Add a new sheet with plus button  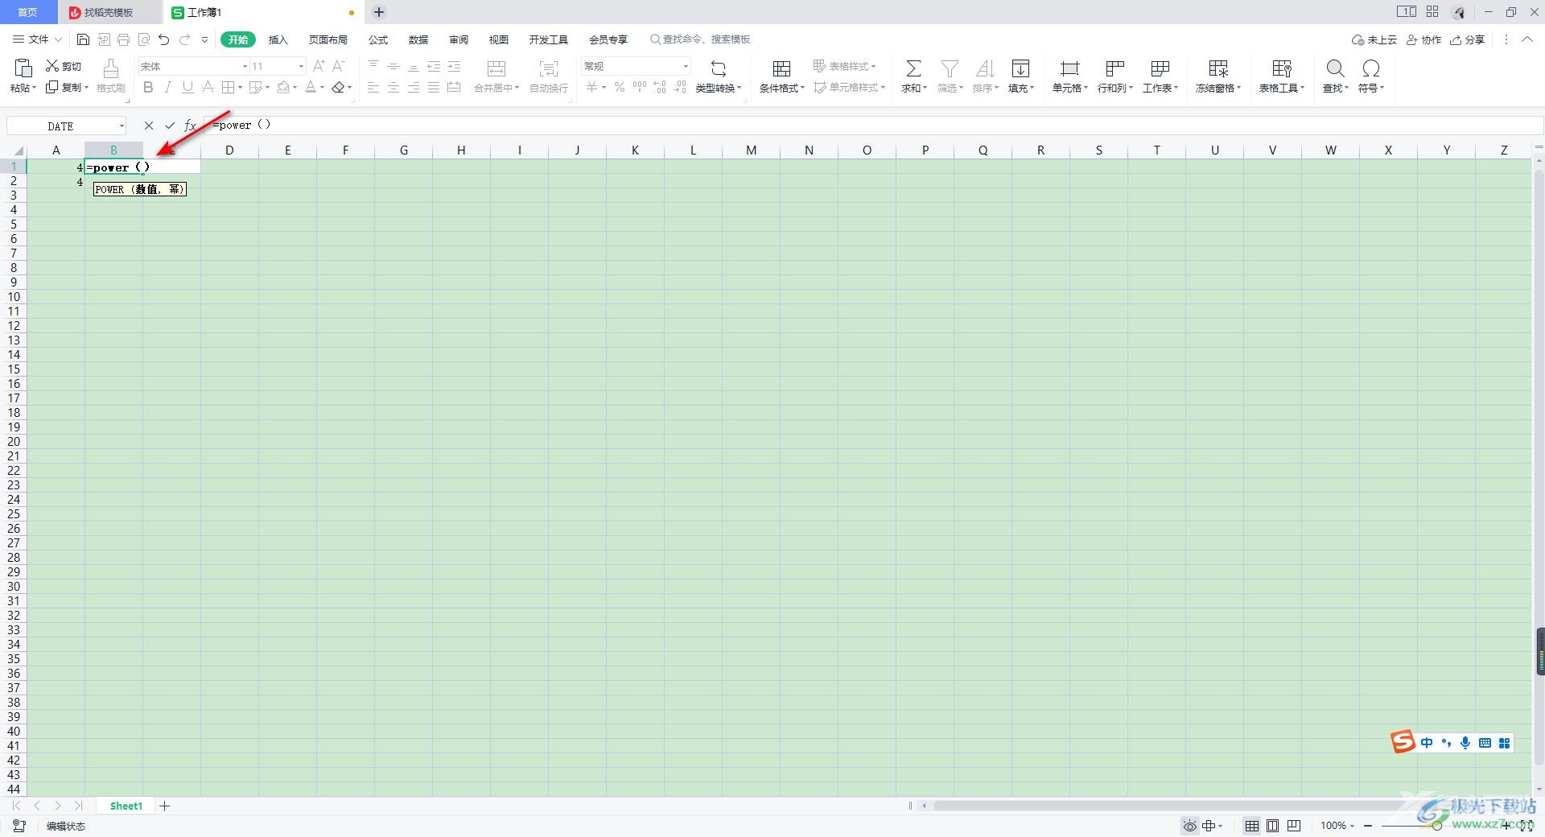click(x=165, y=806)
